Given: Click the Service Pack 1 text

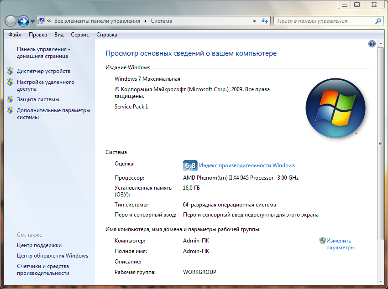Looking at the screenshot, I should coord(131,107).
